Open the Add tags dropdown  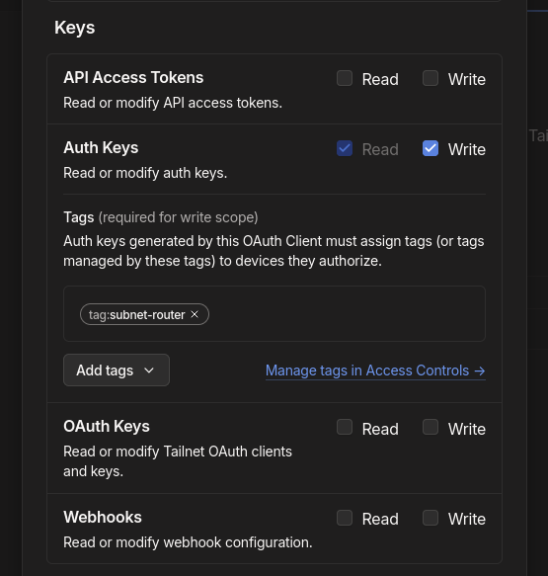pos(117,370)
